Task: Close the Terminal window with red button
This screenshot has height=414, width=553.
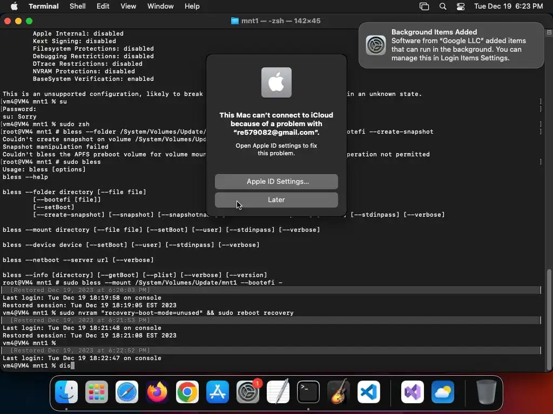Action: 8,21
